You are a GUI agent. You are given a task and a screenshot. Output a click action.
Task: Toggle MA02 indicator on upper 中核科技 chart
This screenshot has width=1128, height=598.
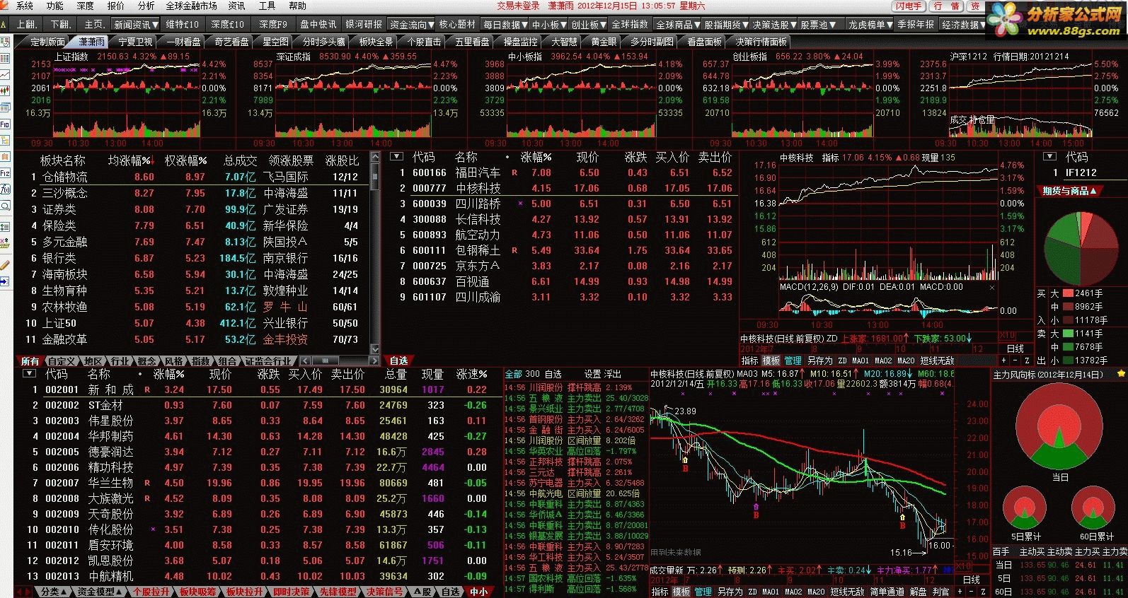[883, 360]
